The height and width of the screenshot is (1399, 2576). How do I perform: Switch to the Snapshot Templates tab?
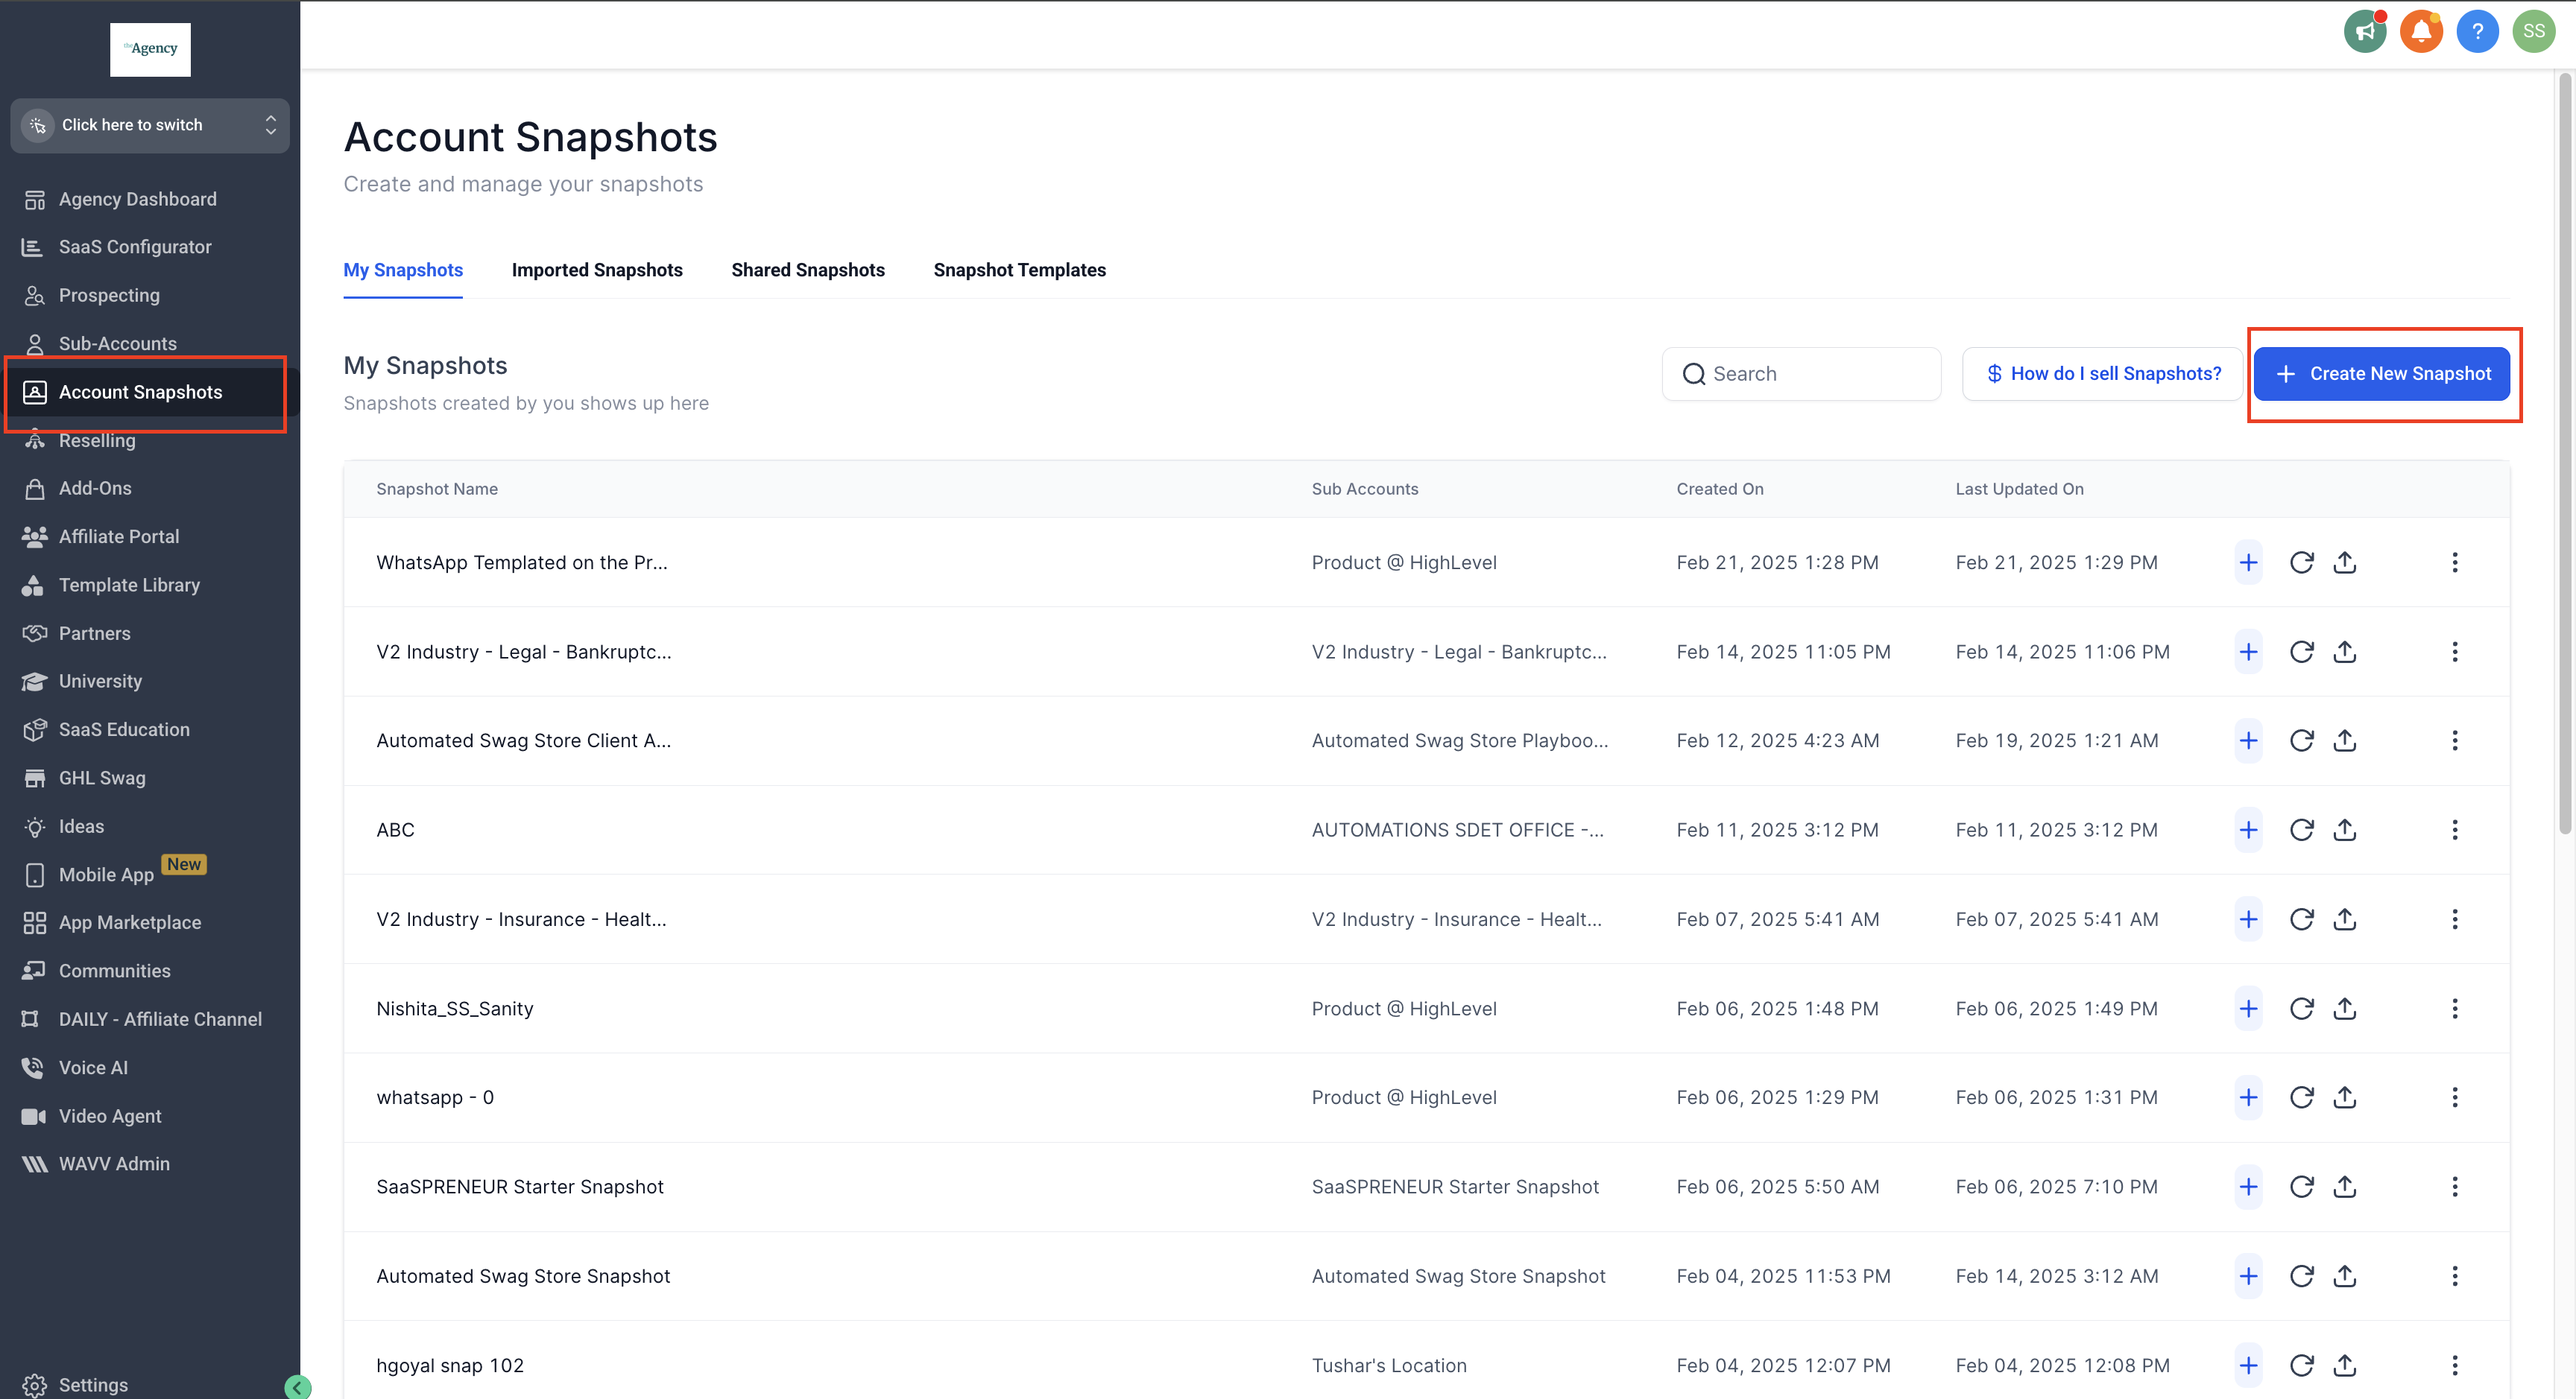pos(1019,270)
